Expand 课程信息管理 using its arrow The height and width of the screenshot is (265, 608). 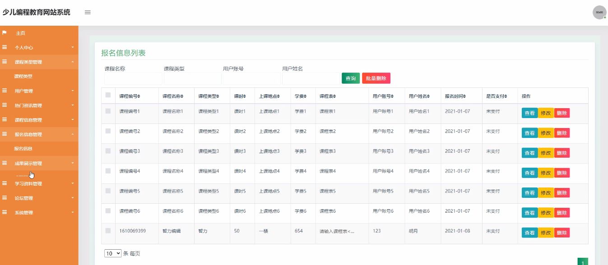[x=72, y=120]
